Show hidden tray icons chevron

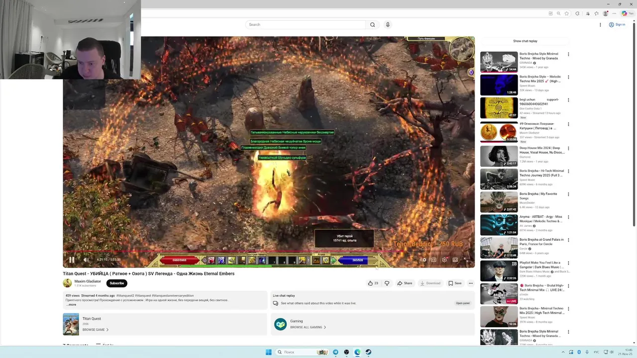(x=563, y=352)
